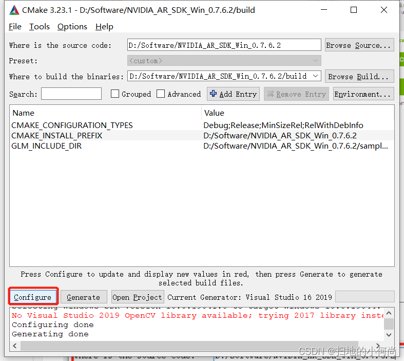Open the Options menu
The width and height of the screenshot is (404, 361).
tap(72, 27)
